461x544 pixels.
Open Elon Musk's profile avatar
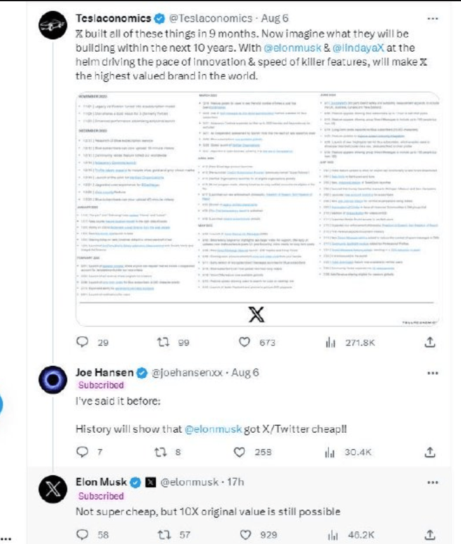point(54,489)
